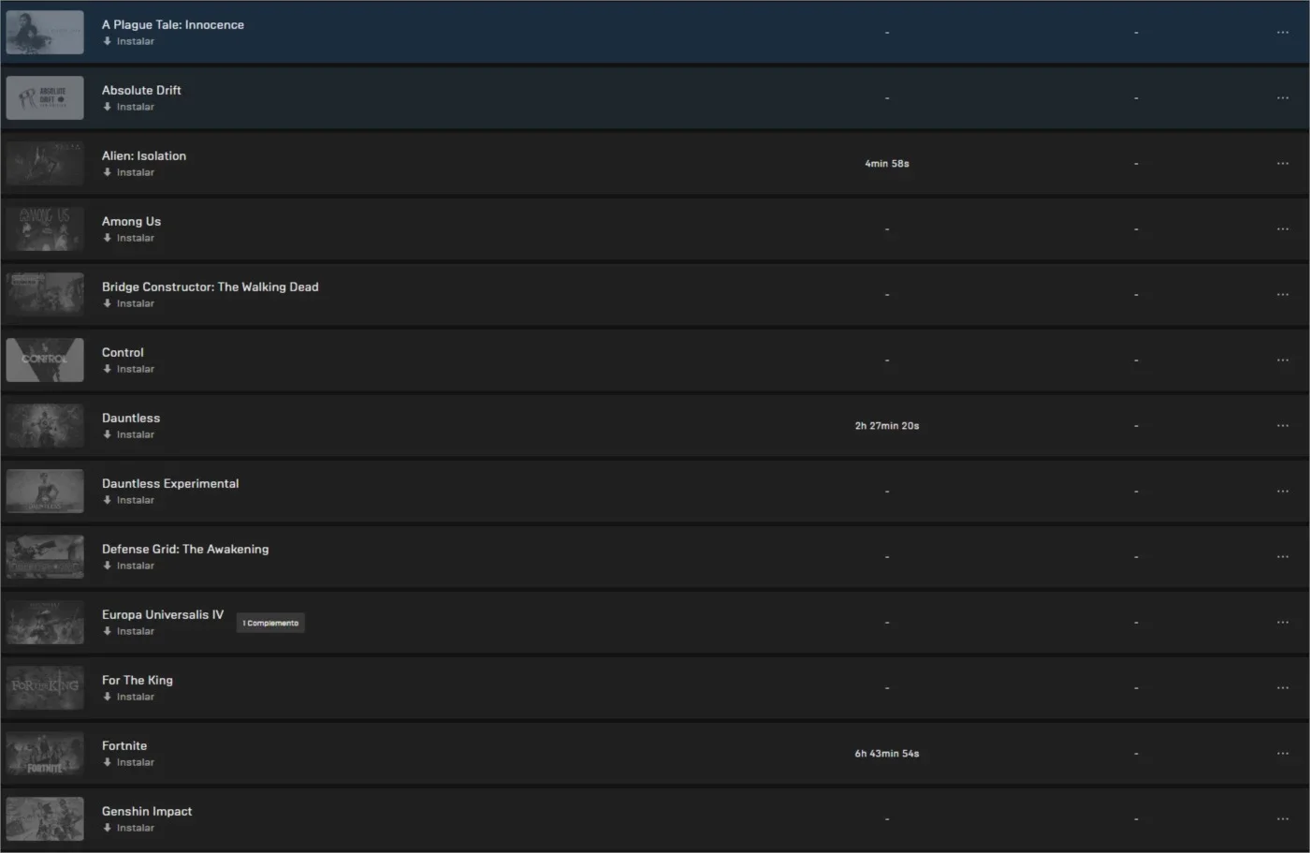1310x853 pixels.
Task: Open options menu for Dauntless row
Action: 1282,426
